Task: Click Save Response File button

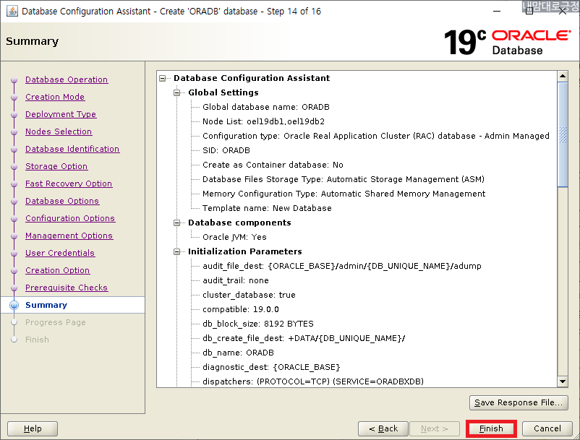Action: coord(519,402)
